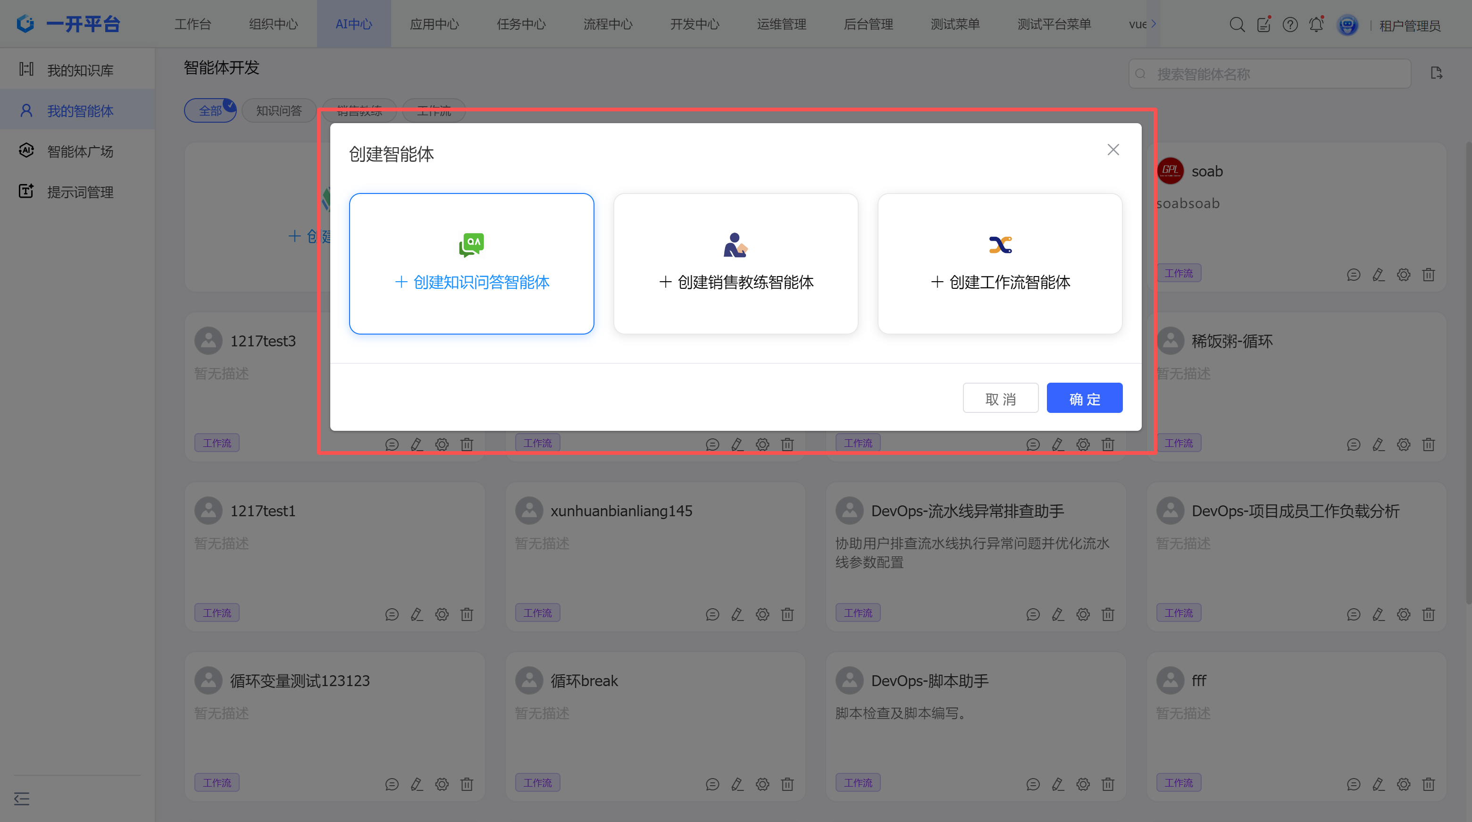The image size is (1472, 822).
Task: Open settings gear for 1217test1 agent
Action: click(x=442, y=614)
